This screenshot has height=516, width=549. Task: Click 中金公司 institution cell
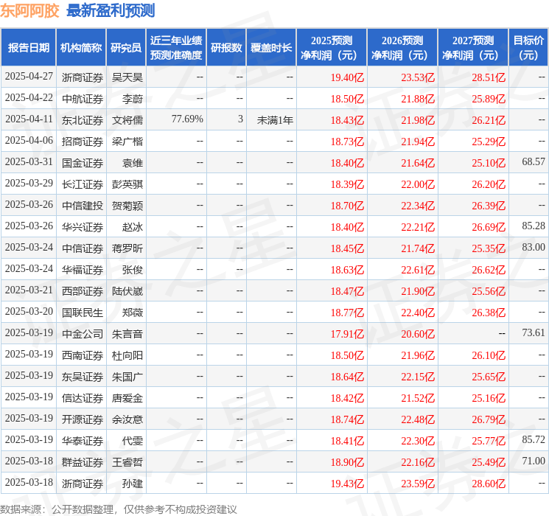pos(83,334)
